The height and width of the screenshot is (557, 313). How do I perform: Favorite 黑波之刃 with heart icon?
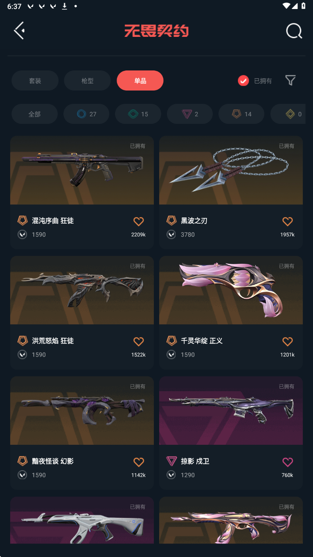288,222
